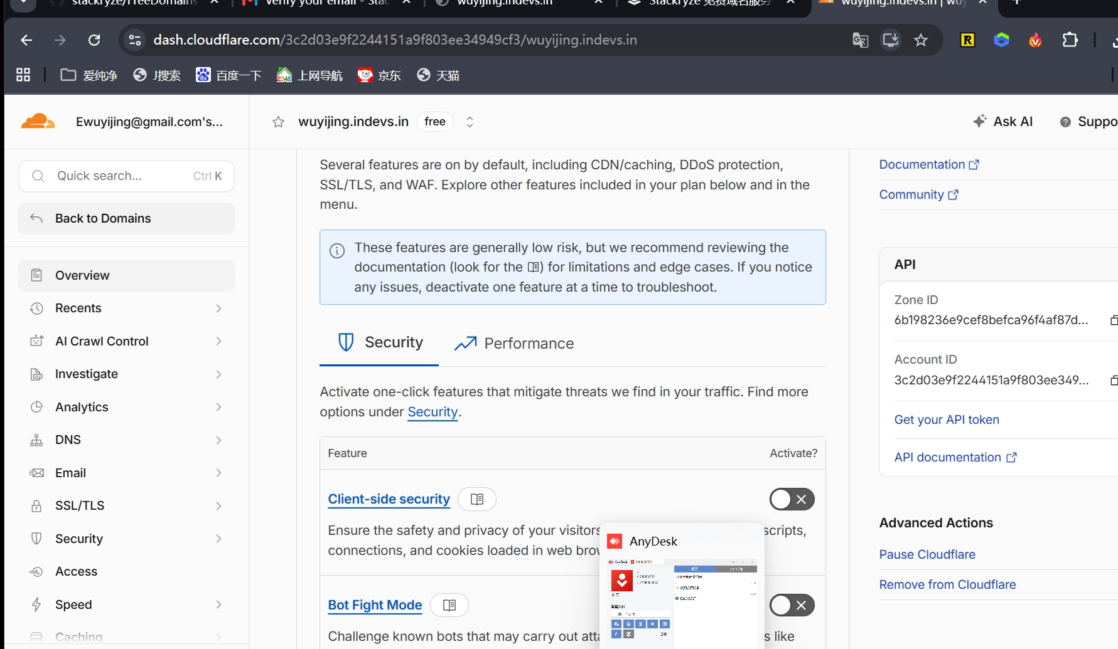
Task: Expand the DNS sidebar section
Action: point(126,440)
